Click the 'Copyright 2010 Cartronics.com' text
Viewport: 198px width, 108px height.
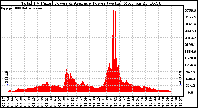pos(21,8)
